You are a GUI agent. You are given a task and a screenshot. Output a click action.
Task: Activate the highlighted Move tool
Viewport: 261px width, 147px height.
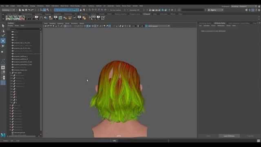[x=3, y=41]
